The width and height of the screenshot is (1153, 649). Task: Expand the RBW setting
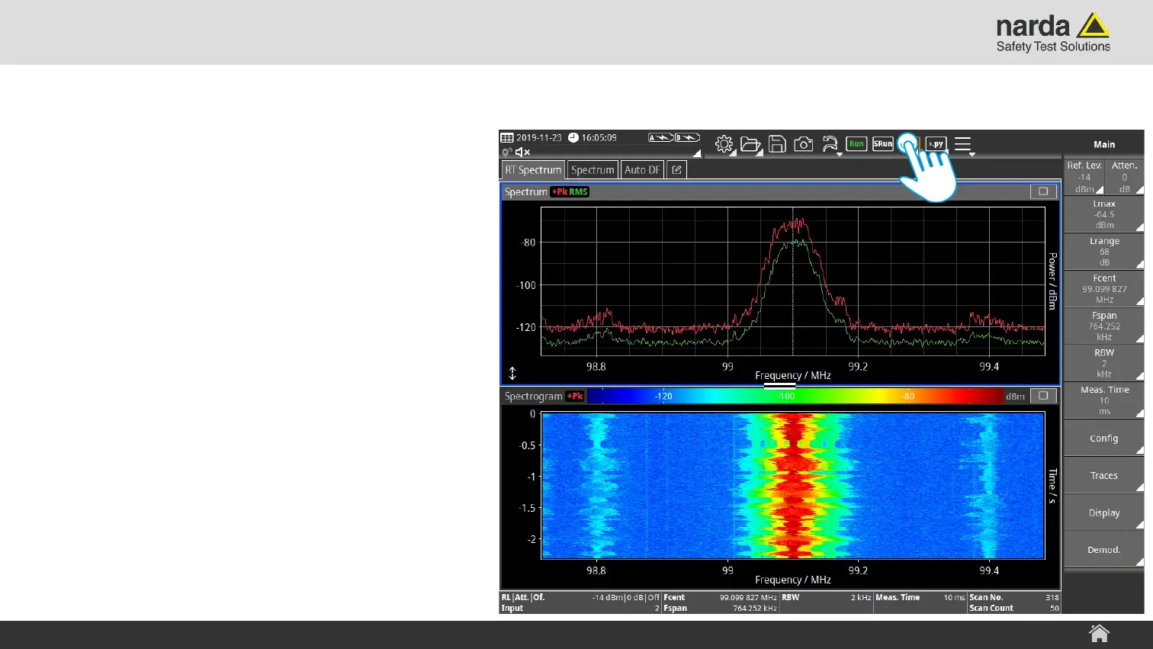(x=1103, y=363)
